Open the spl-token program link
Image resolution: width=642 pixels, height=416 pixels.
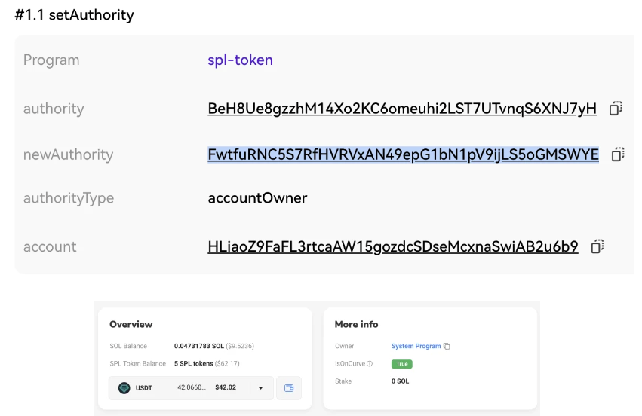[240, 60]
